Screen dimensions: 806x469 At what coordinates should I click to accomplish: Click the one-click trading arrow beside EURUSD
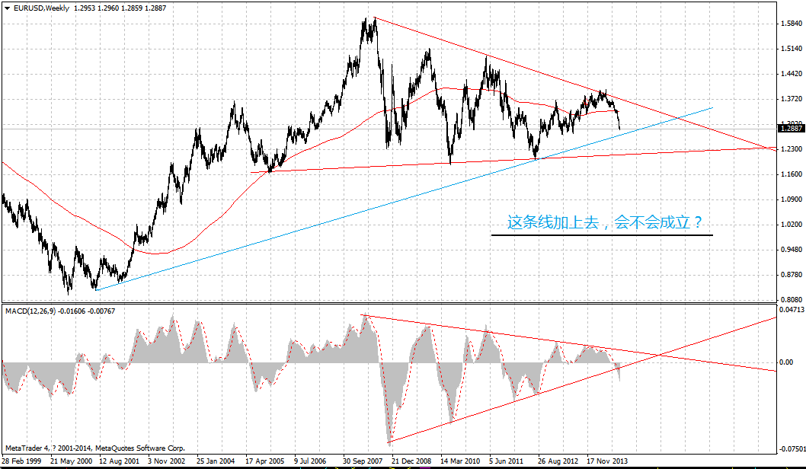tap(6, 8)
